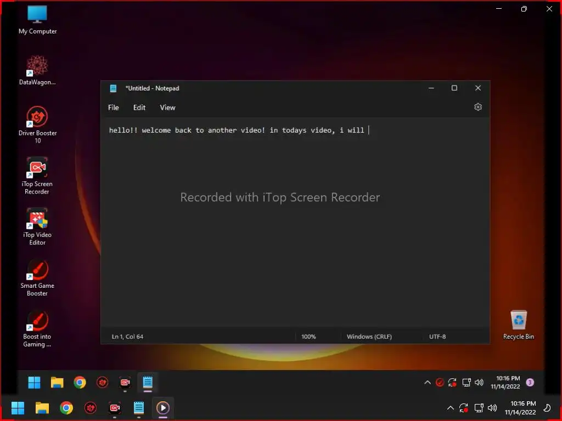Open Driver Booster on the outer system taskbar

click(x=91, y=408)
